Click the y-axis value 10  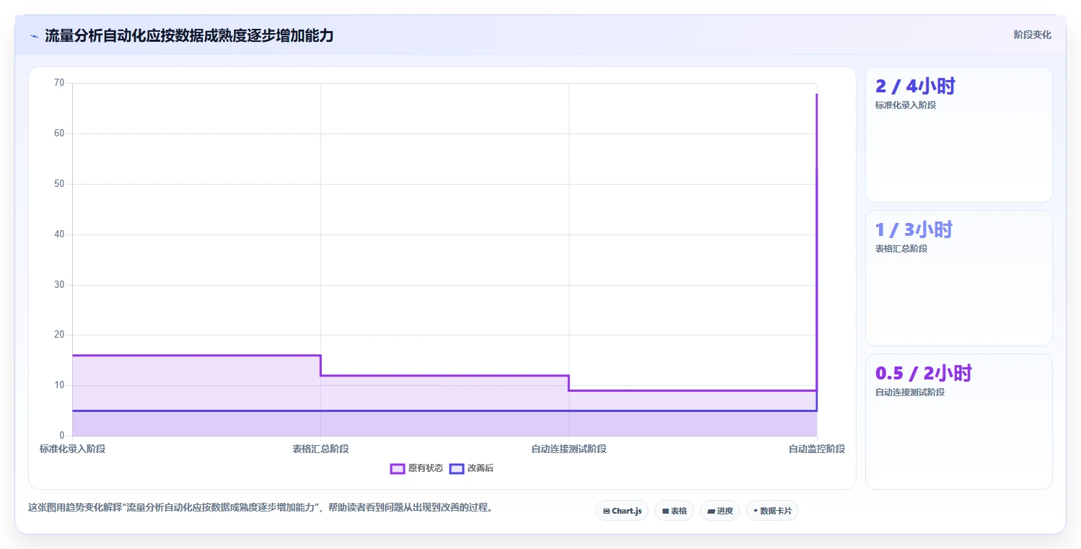tap(59, 385)
